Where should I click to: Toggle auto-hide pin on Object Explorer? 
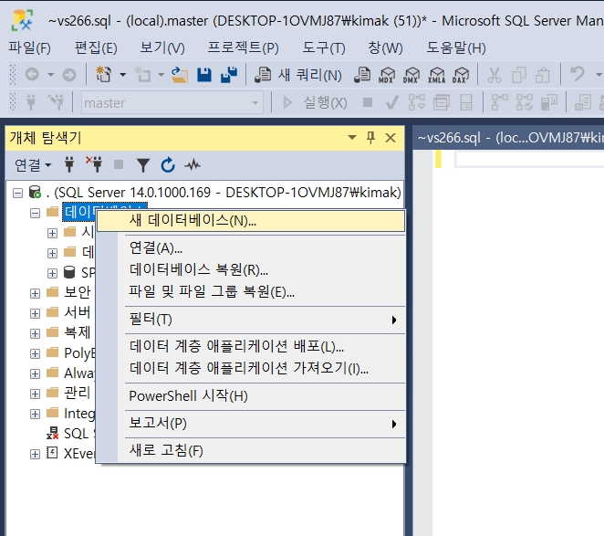click(x=370, y=138)
